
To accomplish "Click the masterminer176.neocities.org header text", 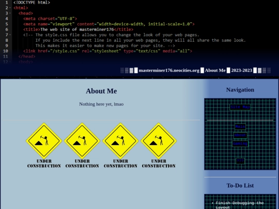I will tap(169, 70).
